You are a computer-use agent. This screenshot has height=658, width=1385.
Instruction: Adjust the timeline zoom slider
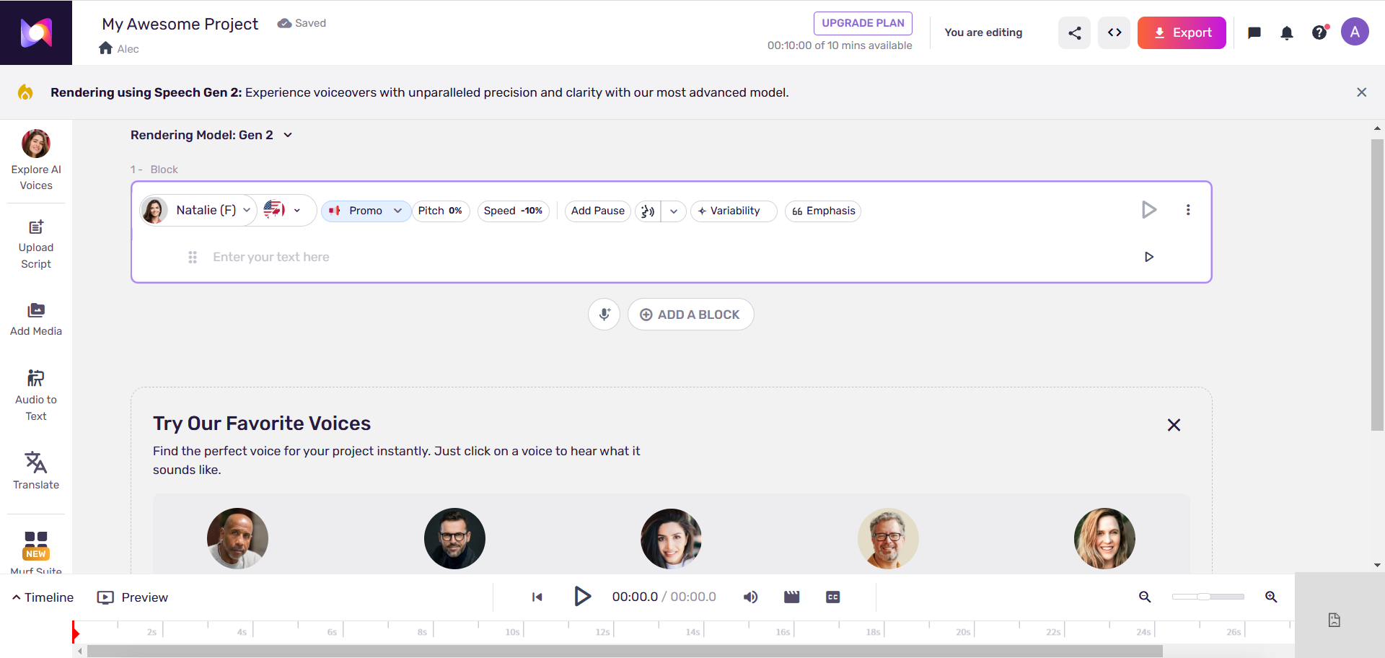tap(1208, 597)
